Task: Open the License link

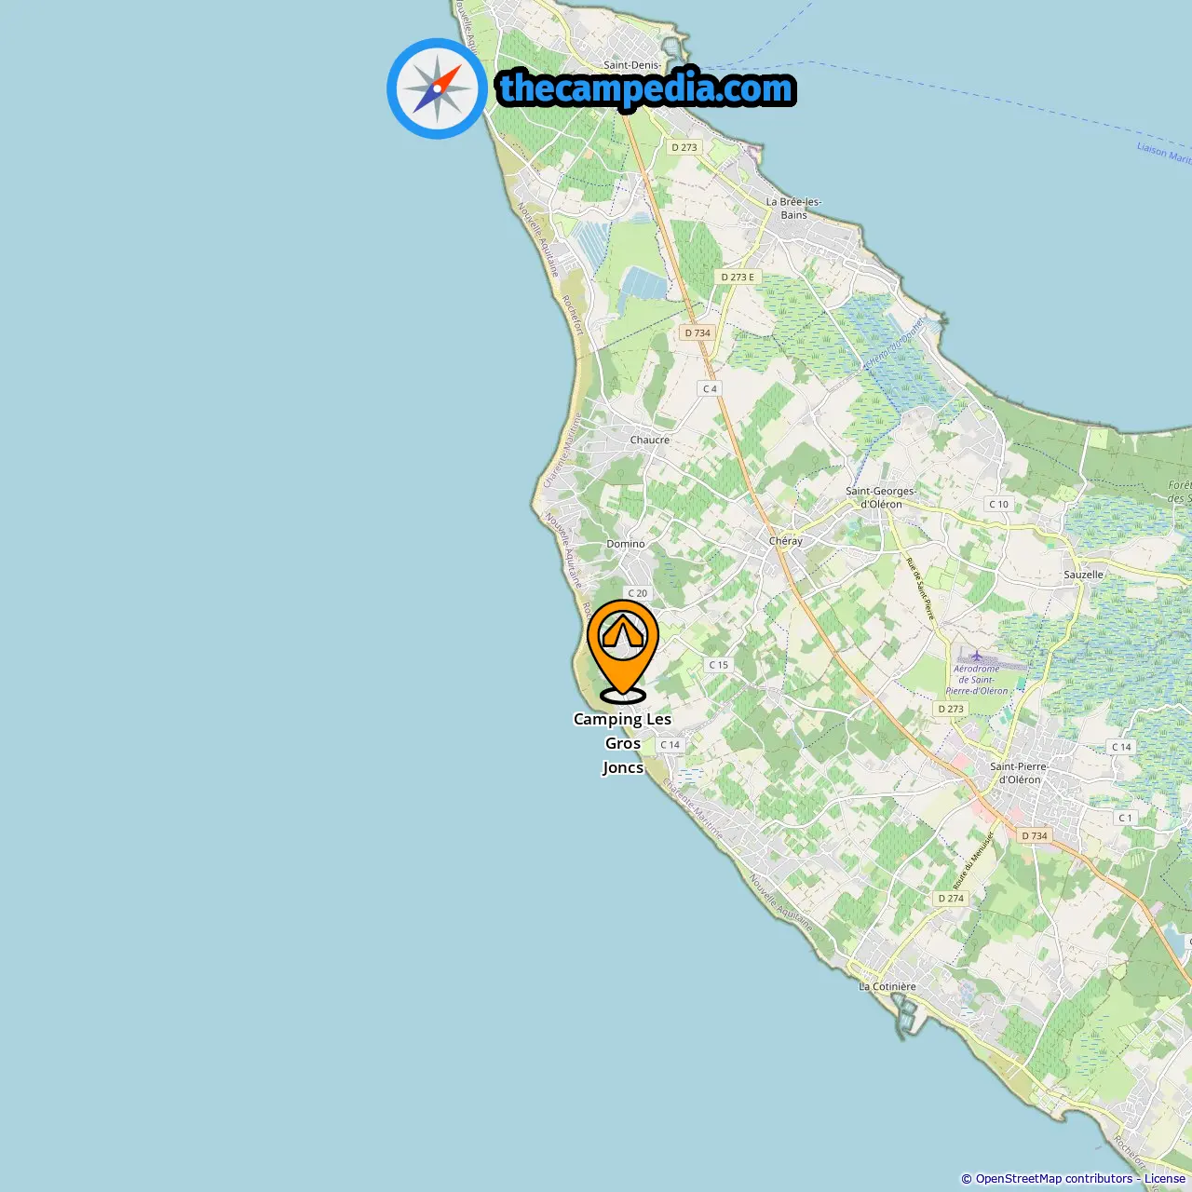Action: coord(1165,1179)
